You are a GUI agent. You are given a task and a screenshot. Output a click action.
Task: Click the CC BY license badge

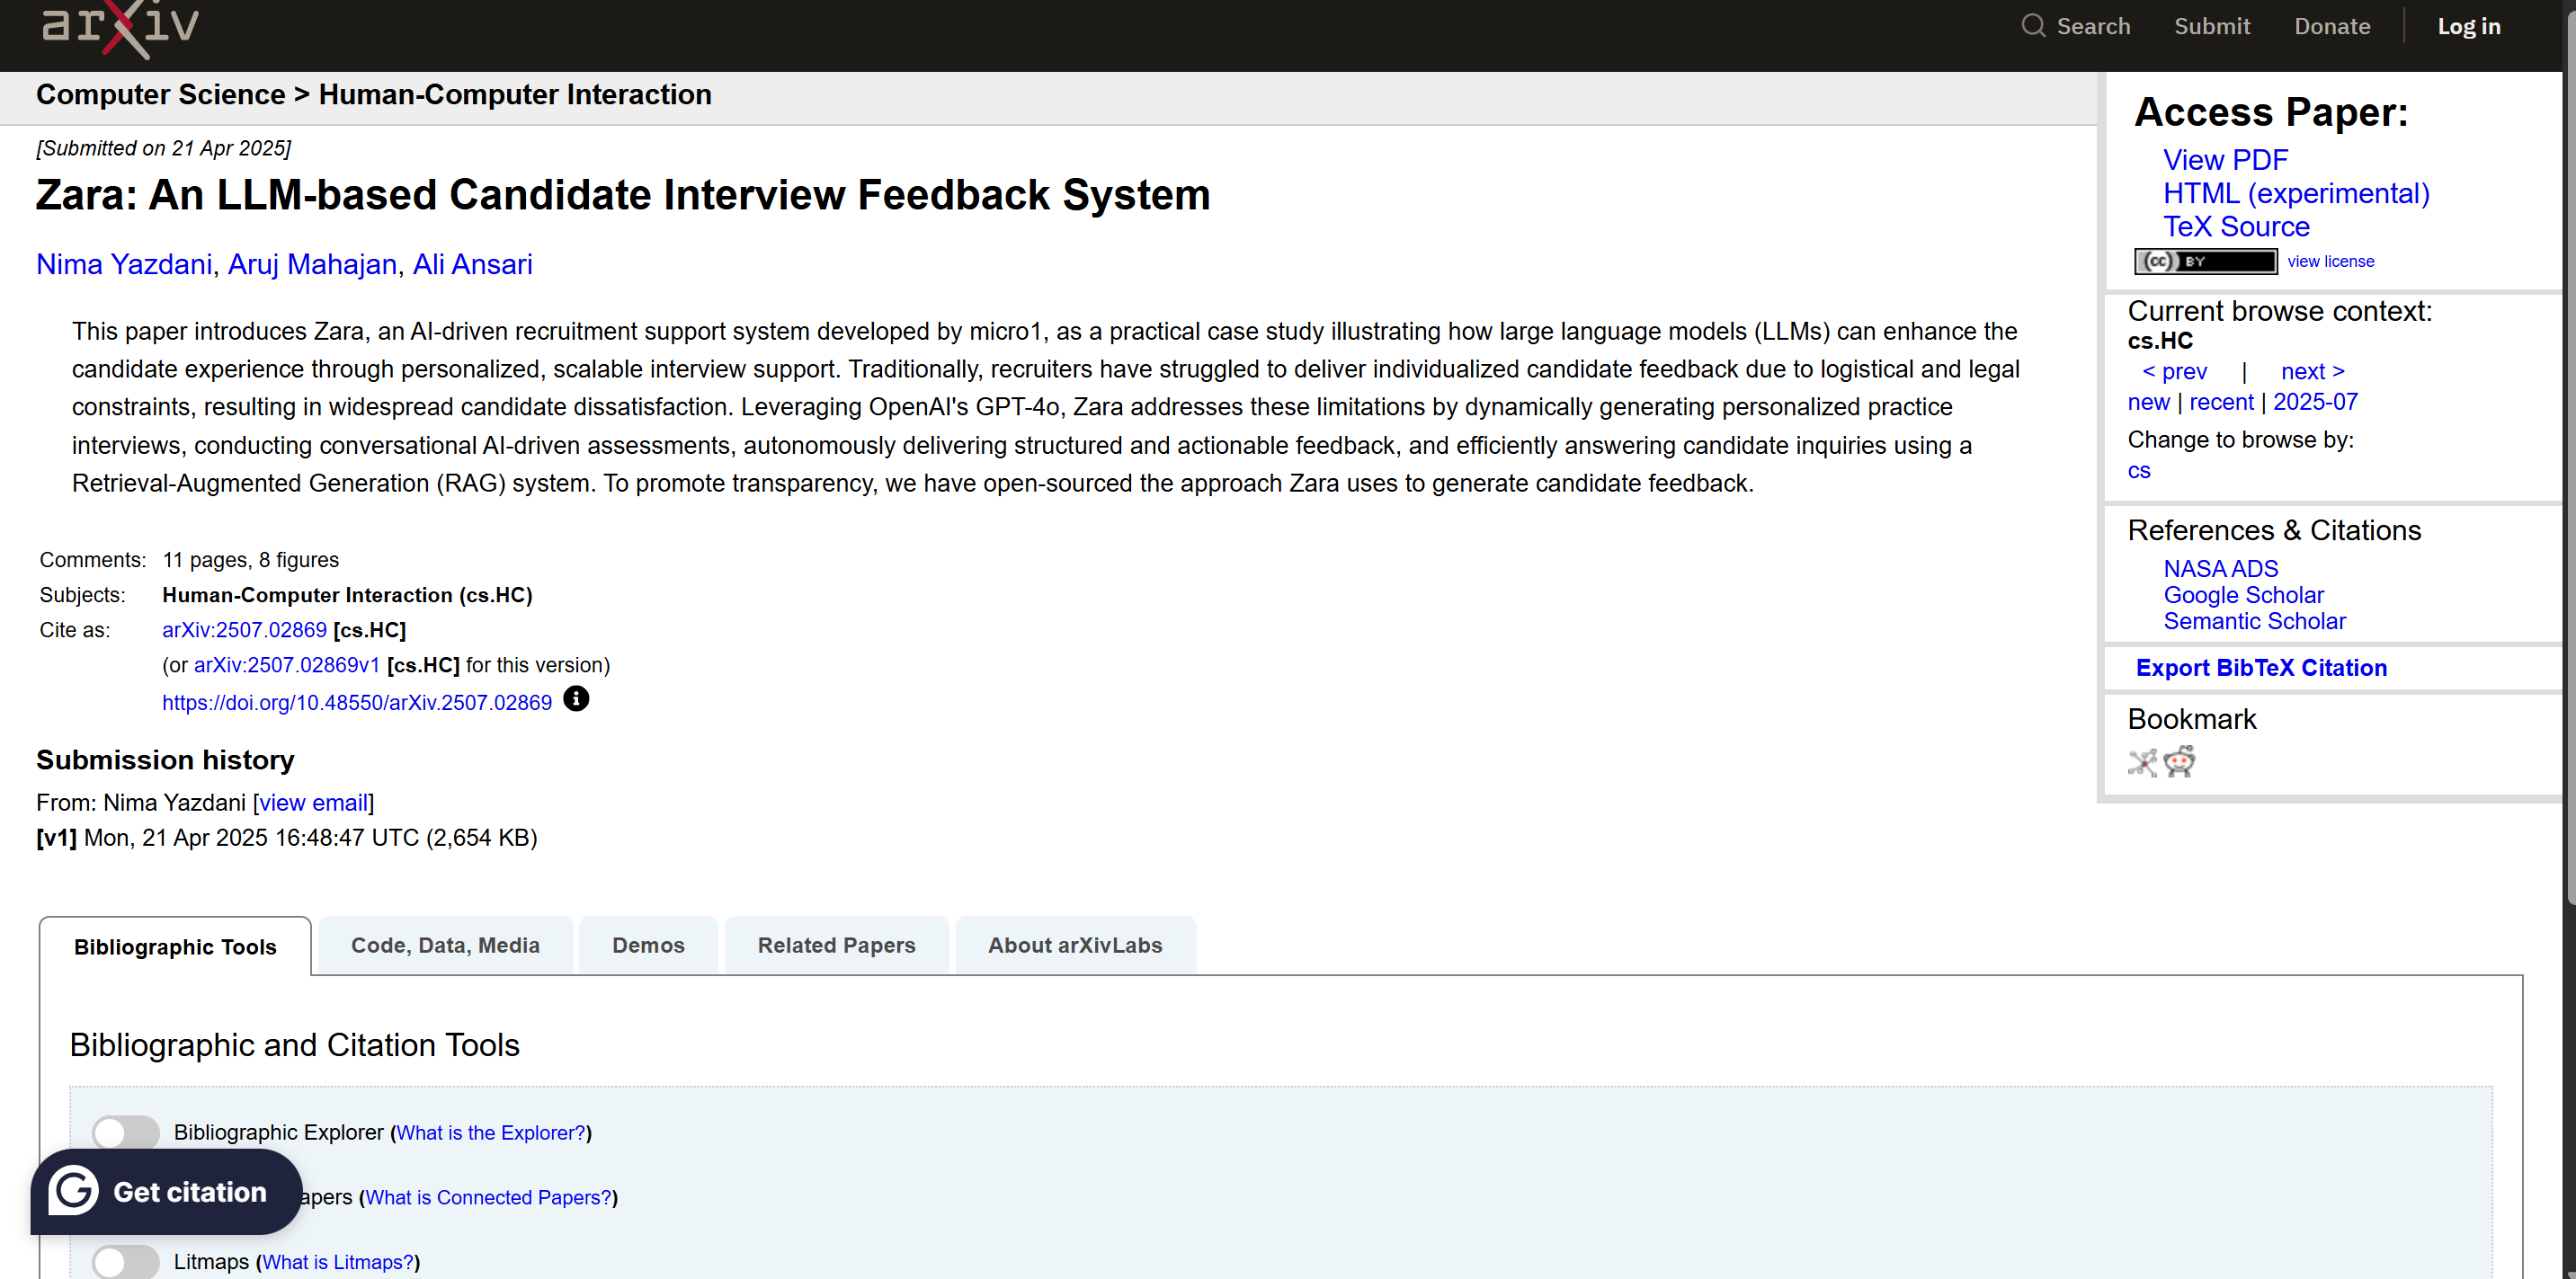(x=2205, y=261)
